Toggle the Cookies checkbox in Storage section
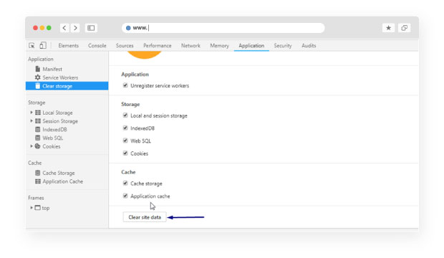The height and width of the screenshot is (258, 444). 125,153
